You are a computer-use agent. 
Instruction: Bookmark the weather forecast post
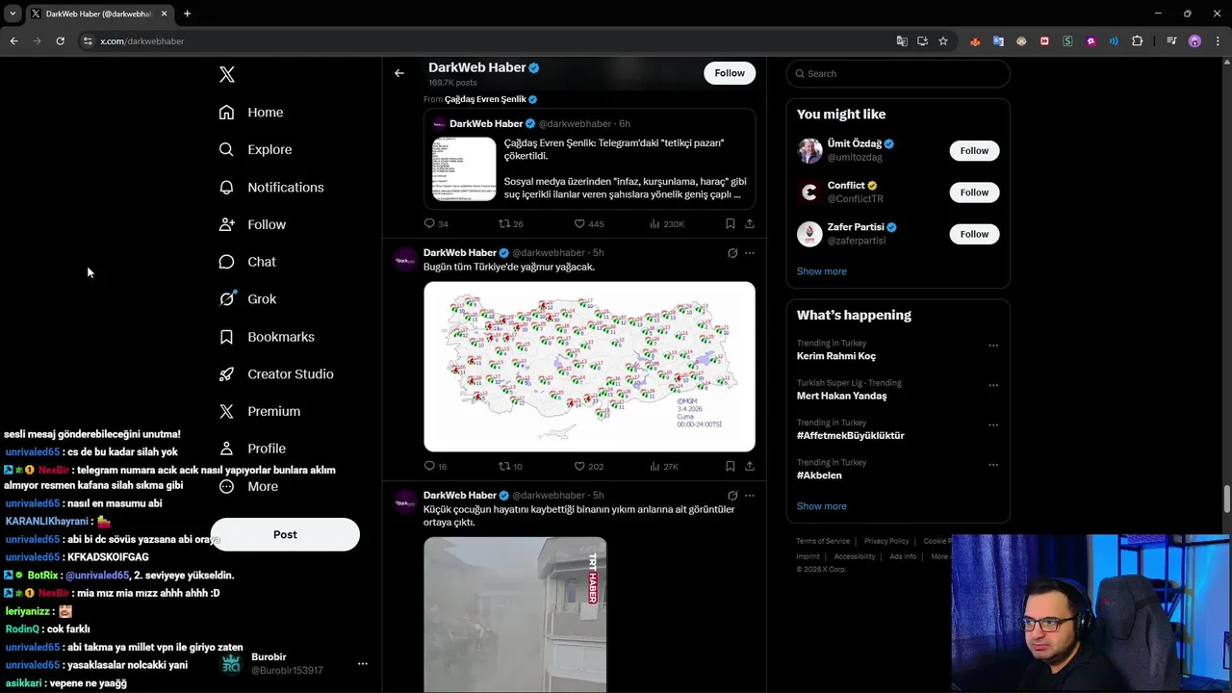point(731,466)
